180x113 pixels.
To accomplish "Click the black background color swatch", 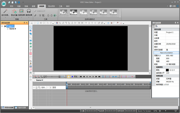I will pos(167,70).
